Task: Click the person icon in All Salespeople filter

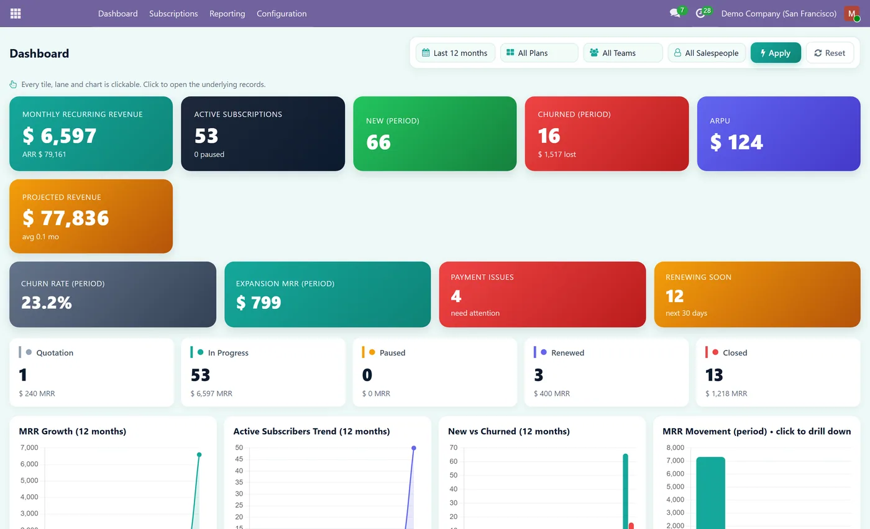Action: (678, 53)
